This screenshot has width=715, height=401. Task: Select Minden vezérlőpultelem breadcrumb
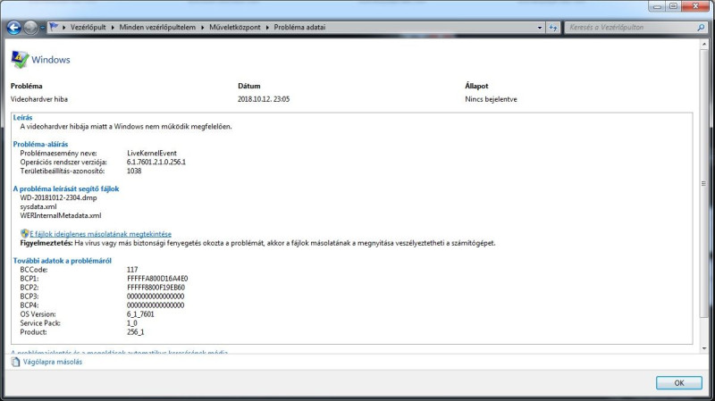[157, 28]
